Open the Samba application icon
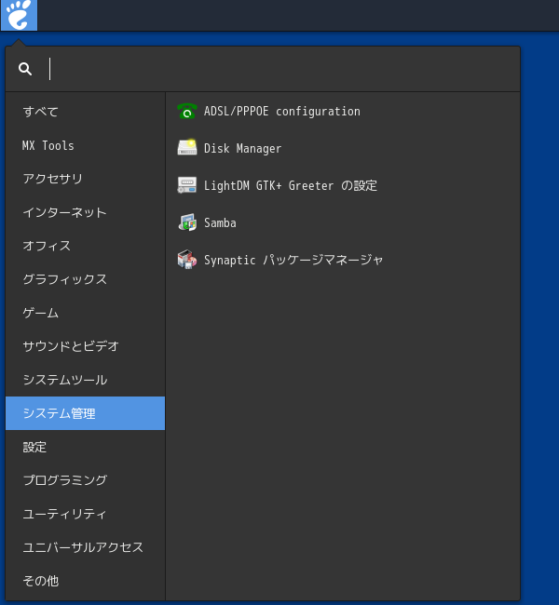 (x=187, y=222)
